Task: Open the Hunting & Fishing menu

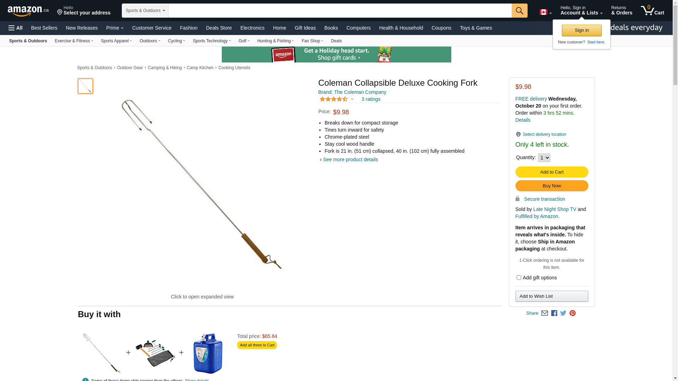Action: click(x=275, y=41)
